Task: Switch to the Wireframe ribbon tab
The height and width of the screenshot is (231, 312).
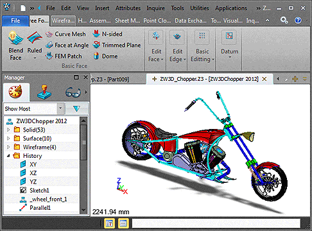Action: click(x=64, y=21)
